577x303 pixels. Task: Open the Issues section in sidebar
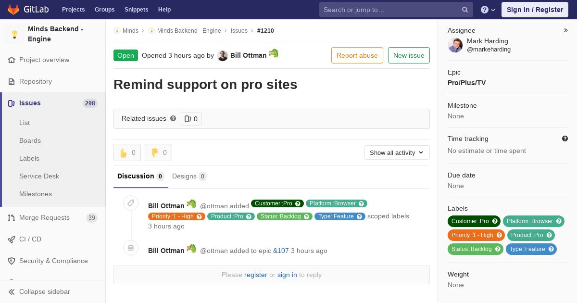pos(53,103)
